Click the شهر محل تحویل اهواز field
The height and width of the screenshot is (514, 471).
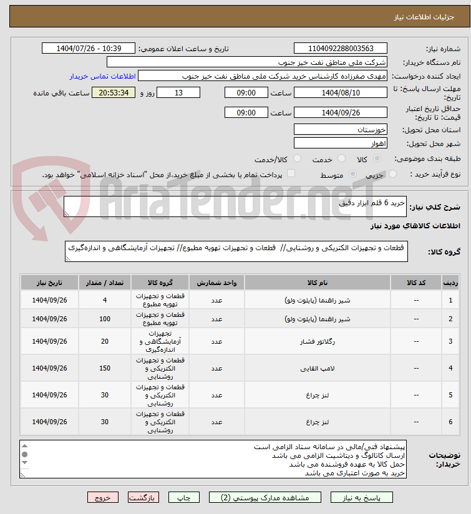coord(341,143)
